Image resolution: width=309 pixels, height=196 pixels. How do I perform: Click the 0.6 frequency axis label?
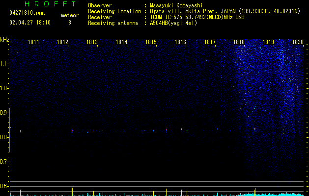coord(4,186)
